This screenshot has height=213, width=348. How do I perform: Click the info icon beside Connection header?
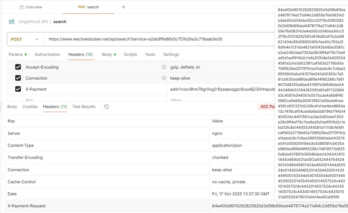[x=164, y=78]
